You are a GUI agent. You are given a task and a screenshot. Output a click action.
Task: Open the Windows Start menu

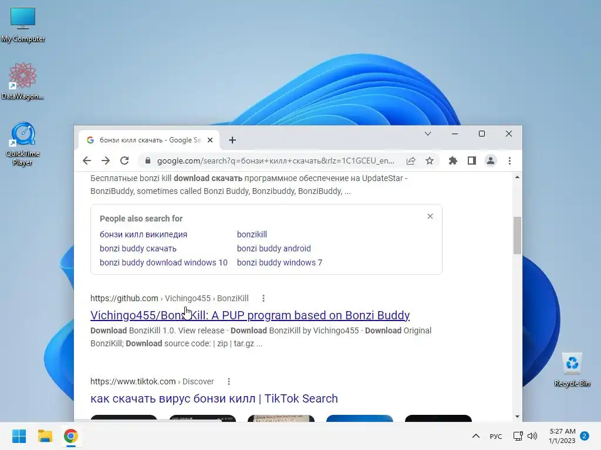point(19,436)
